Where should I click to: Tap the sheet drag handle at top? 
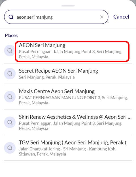click(68, 6)
